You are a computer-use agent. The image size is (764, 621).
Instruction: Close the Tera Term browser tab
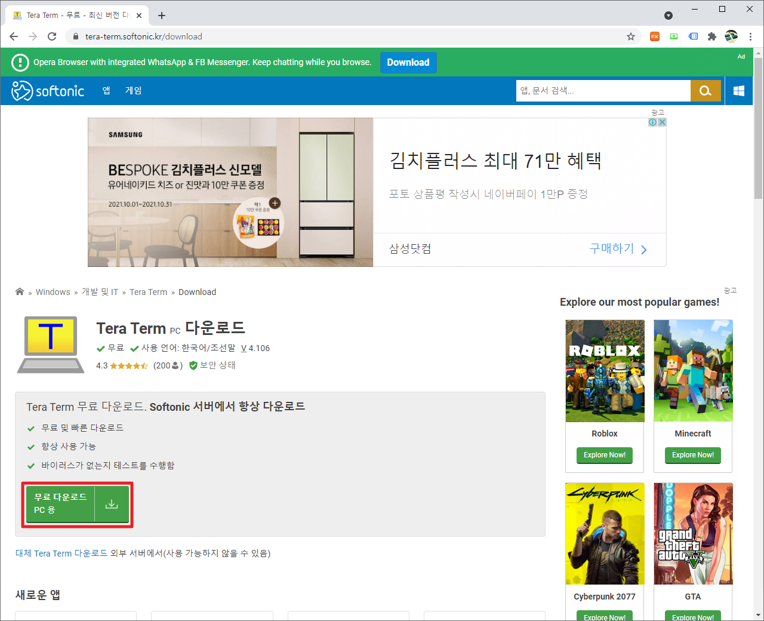[139, 16]
